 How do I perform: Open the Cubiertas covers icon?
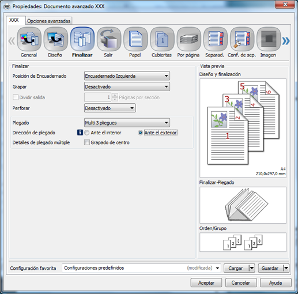click(x=162, y=39)
